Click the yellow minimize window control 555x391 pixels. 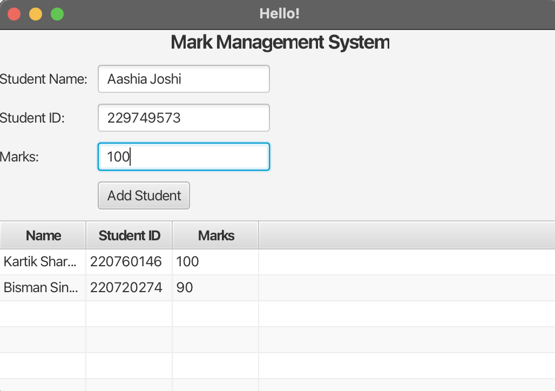35,14
